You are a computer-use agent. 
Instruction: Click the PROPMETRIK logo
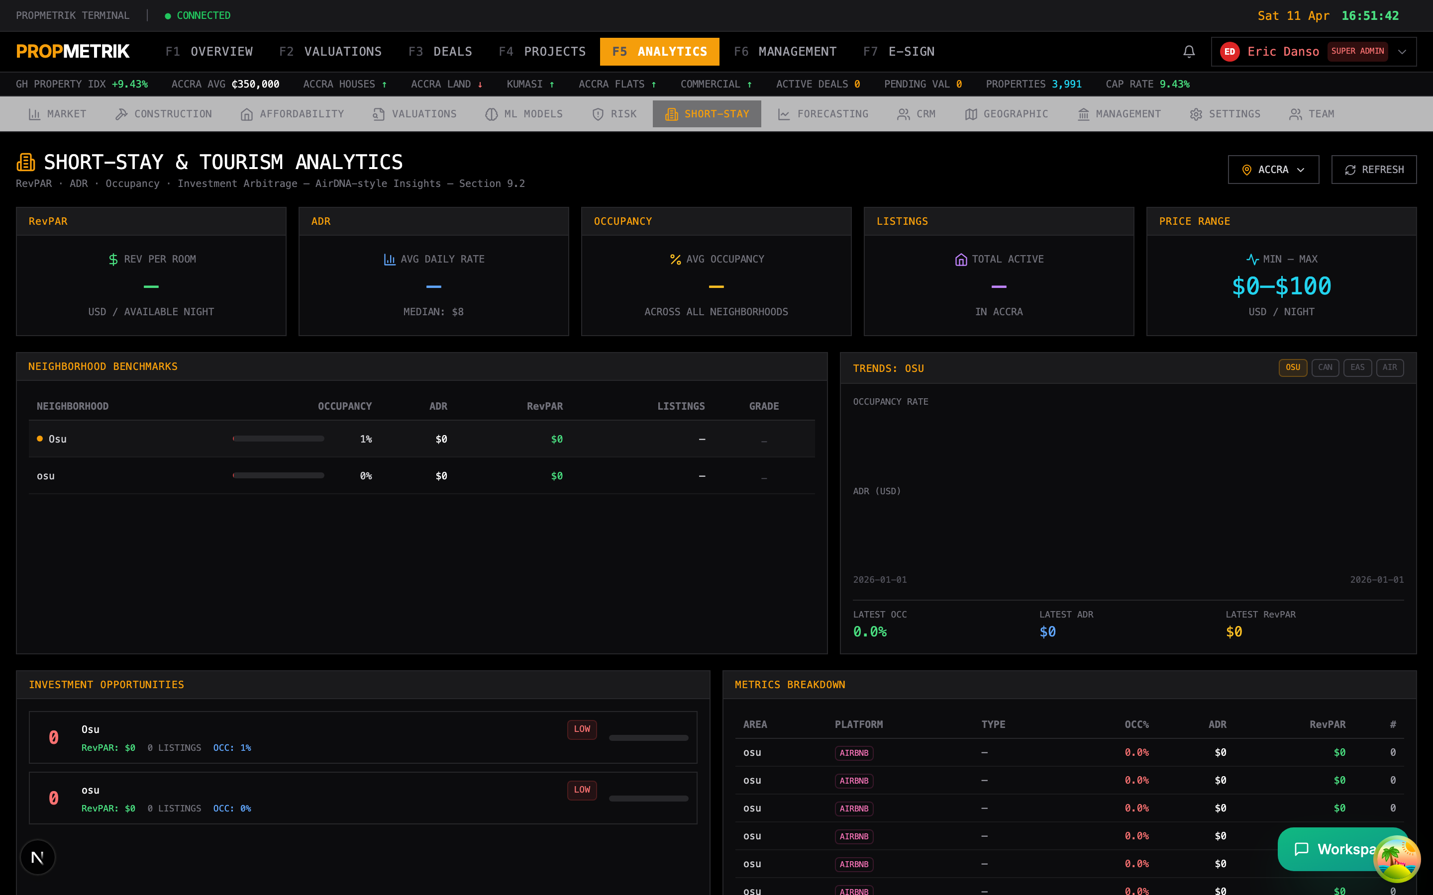tap(73, 52)
